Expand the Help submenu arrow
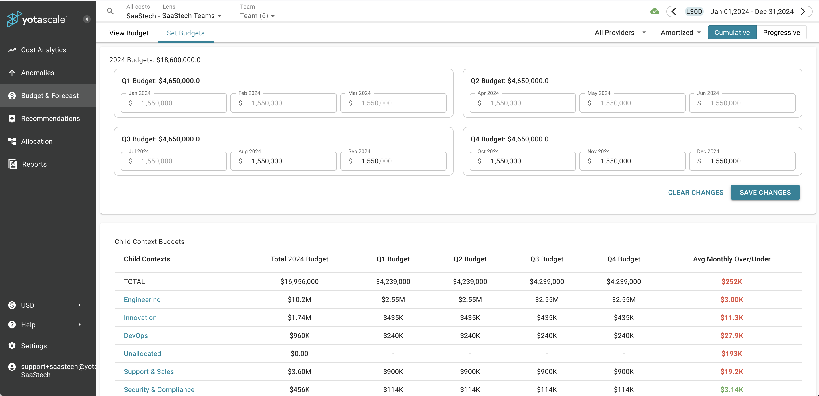Viewport: 819px width, 396px height. coord(79,325)
